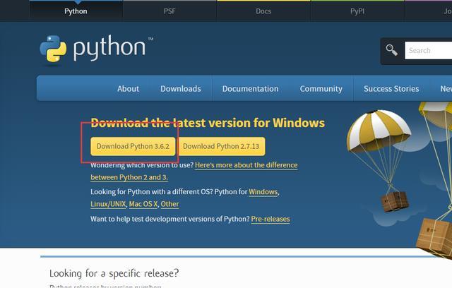Open the Documentation menu

pyautogui.click(x=250, y=89)
